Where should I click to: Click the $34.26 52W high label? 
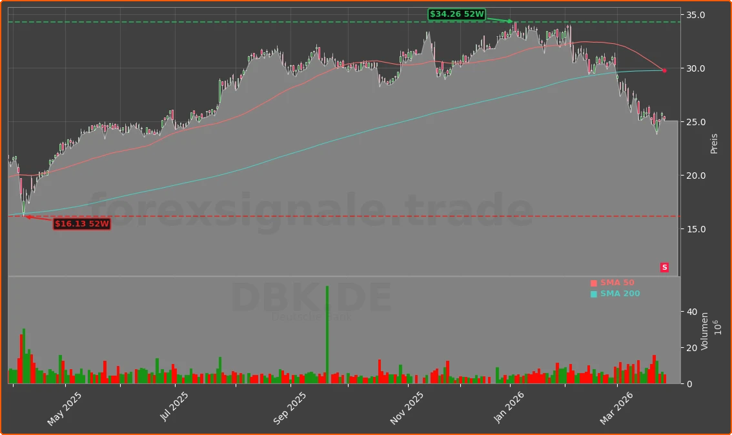(456, 14)
